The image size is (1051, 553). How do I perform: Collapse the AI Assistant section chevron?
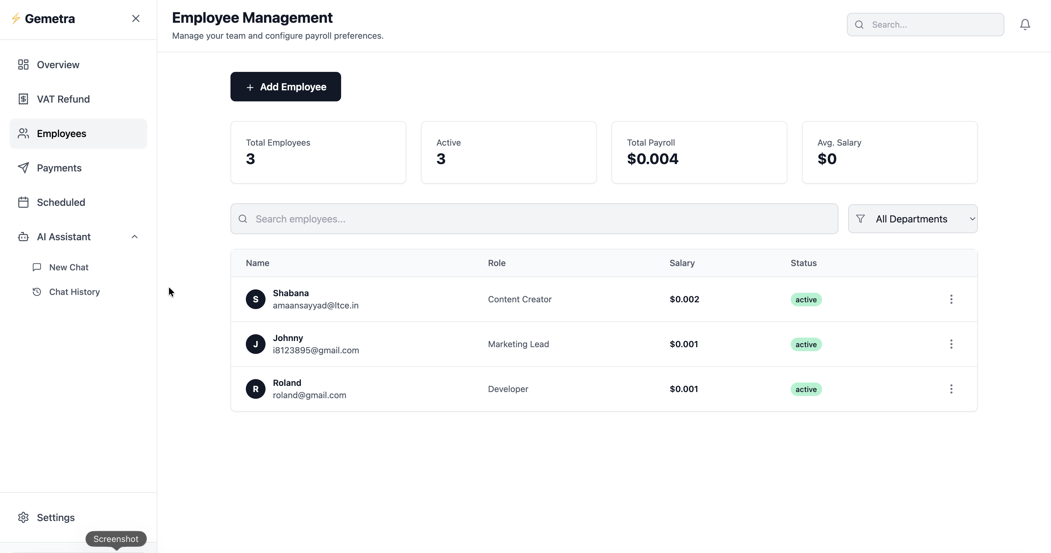tap(135, 237)
